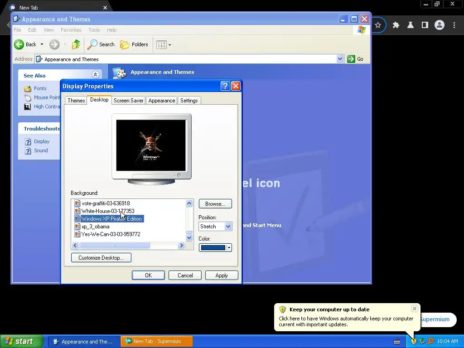Click background list scroll left arrow
Screen dimensions: 464x348
click(x=75, y=245)
